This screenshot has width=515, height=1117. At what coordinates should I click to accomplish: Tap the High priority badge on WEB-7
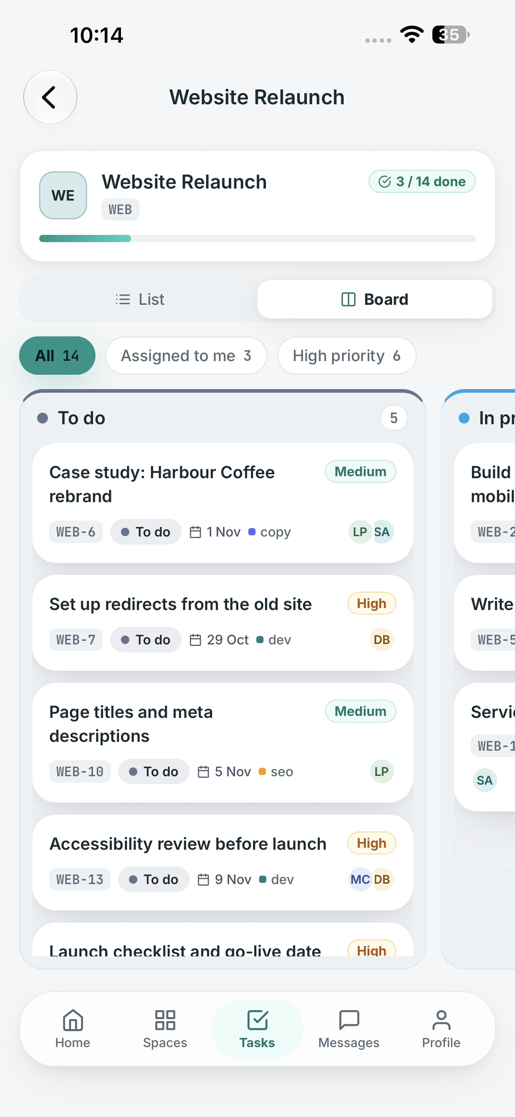tap(372, 603)
